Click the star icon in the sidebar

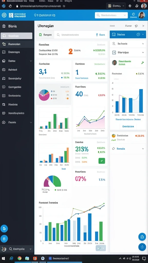tap(4, 105)
